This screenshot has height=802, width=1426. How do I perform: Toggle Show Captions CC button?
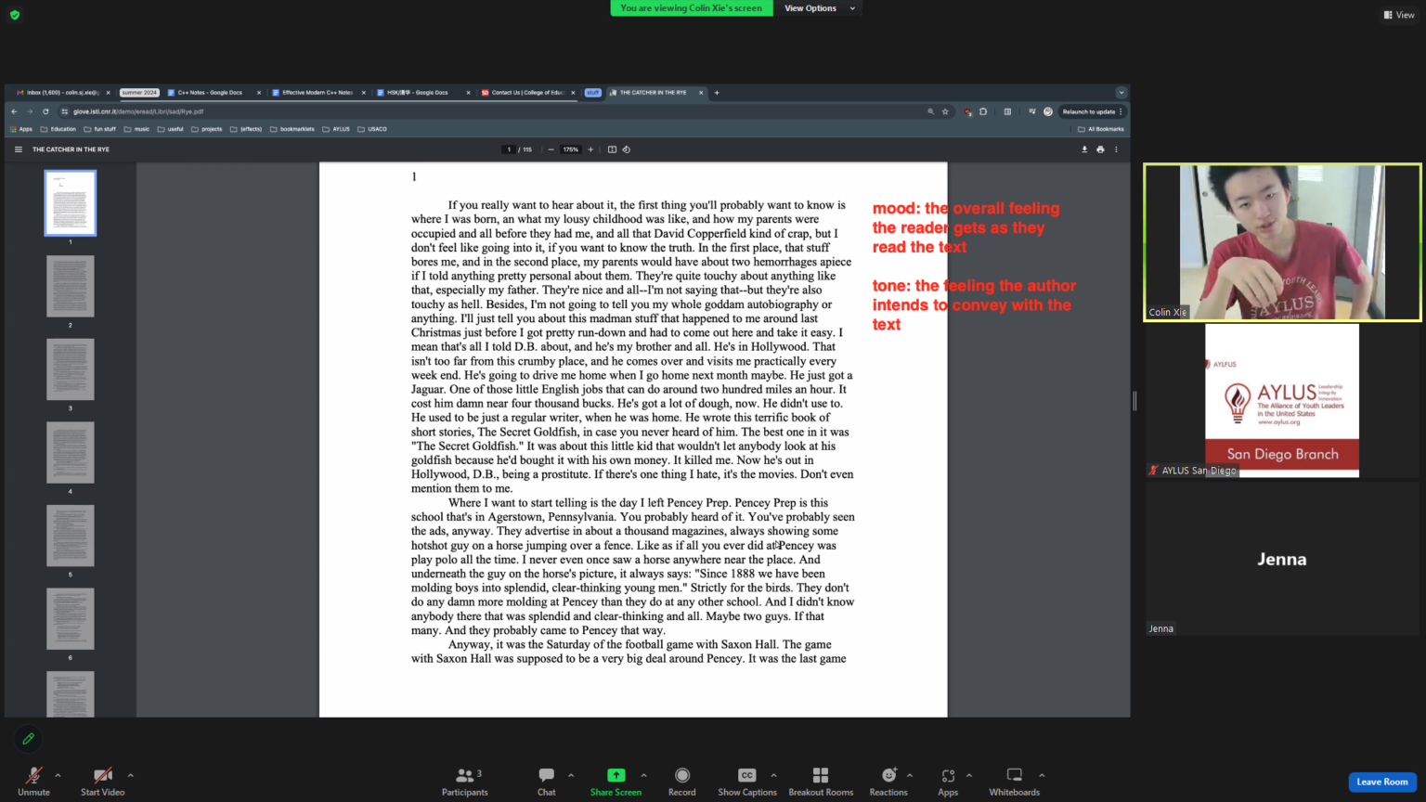tap(747, 781)
